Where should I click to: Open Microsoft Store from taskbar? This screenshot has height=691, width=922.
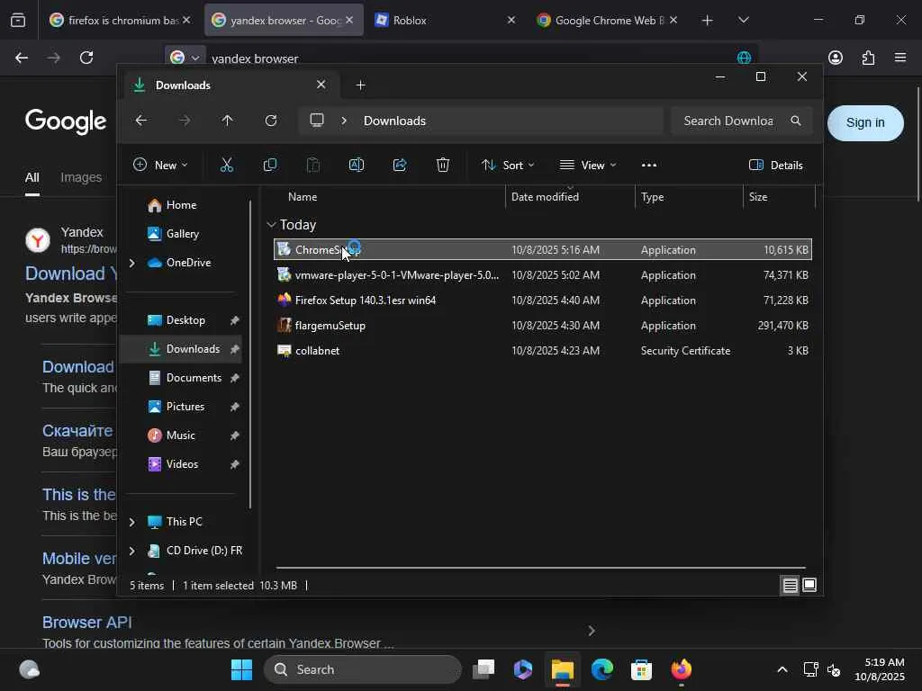click(x=641, y=669)
